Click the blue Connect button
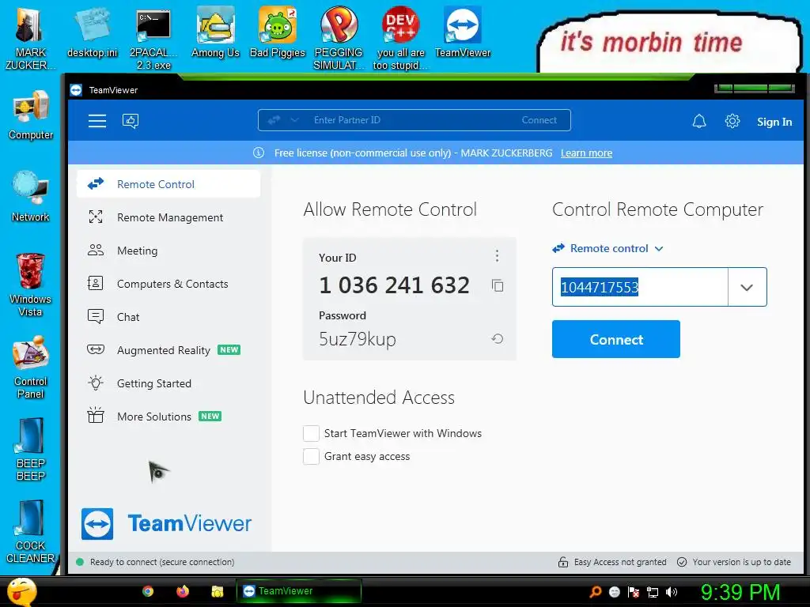This screenshot has height=607, width=810. click(x=615, y=339)
